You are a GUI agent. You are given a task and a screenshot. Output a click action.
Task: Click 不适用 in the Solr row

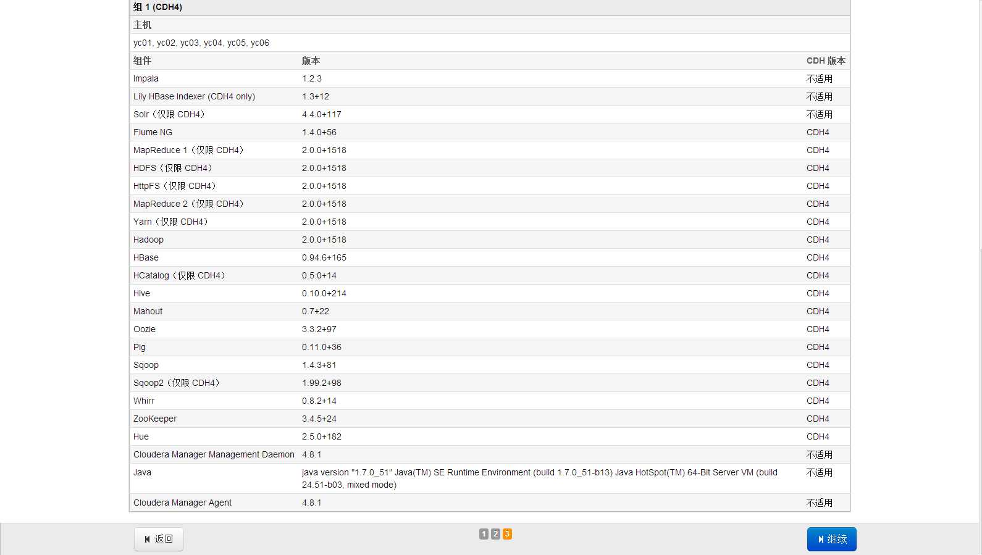820,114
